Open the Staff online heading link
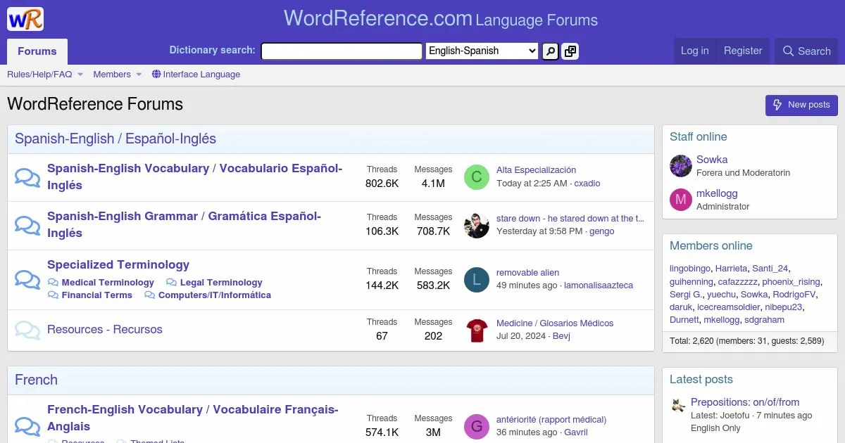 pyautogui.click(x=699, y=137)
